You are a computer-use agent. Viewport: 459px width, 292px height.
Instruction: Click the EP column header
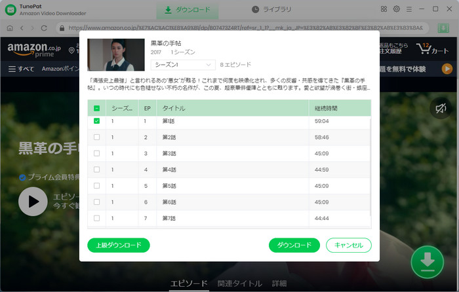(148, 108)
